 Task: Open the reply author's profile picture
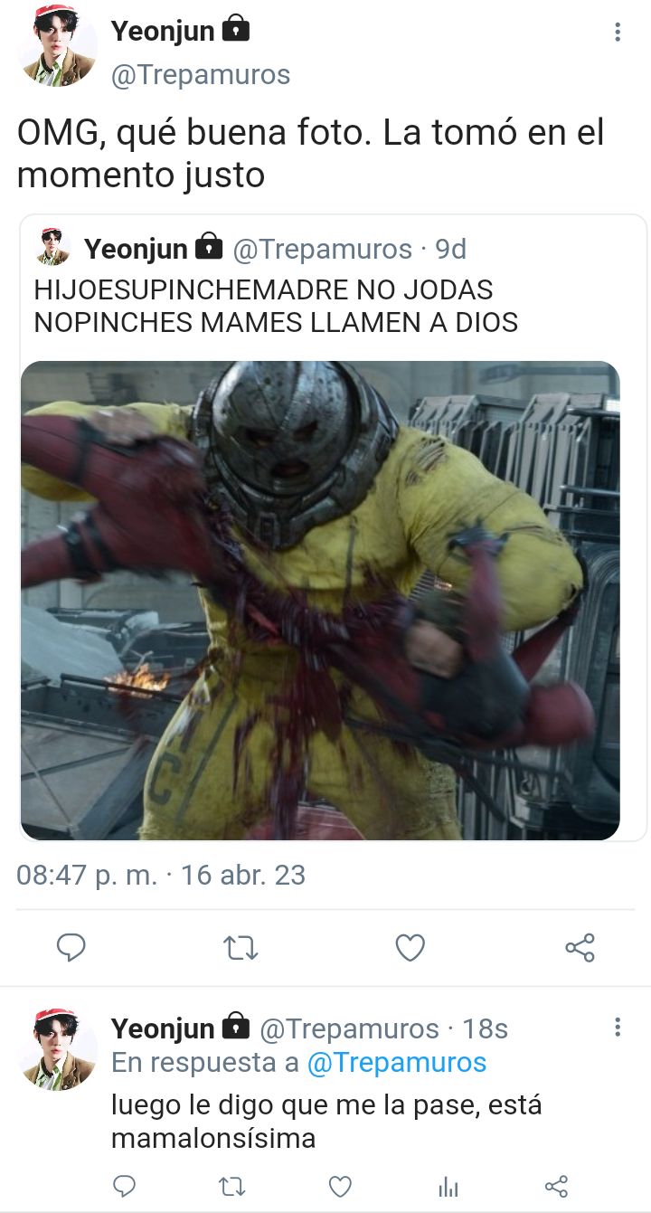pyautogui.click(x=57, y=1048)
